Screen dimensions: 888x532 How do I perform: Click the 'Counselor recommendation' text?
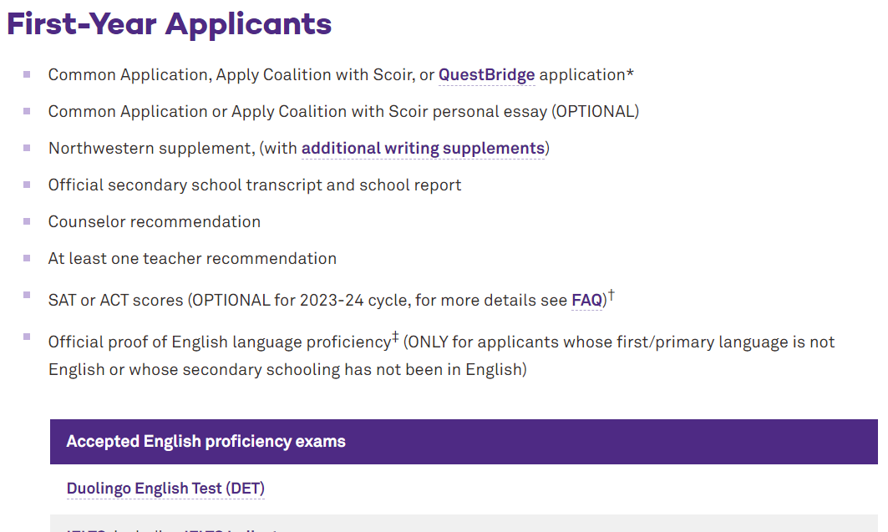click(155, 222)
